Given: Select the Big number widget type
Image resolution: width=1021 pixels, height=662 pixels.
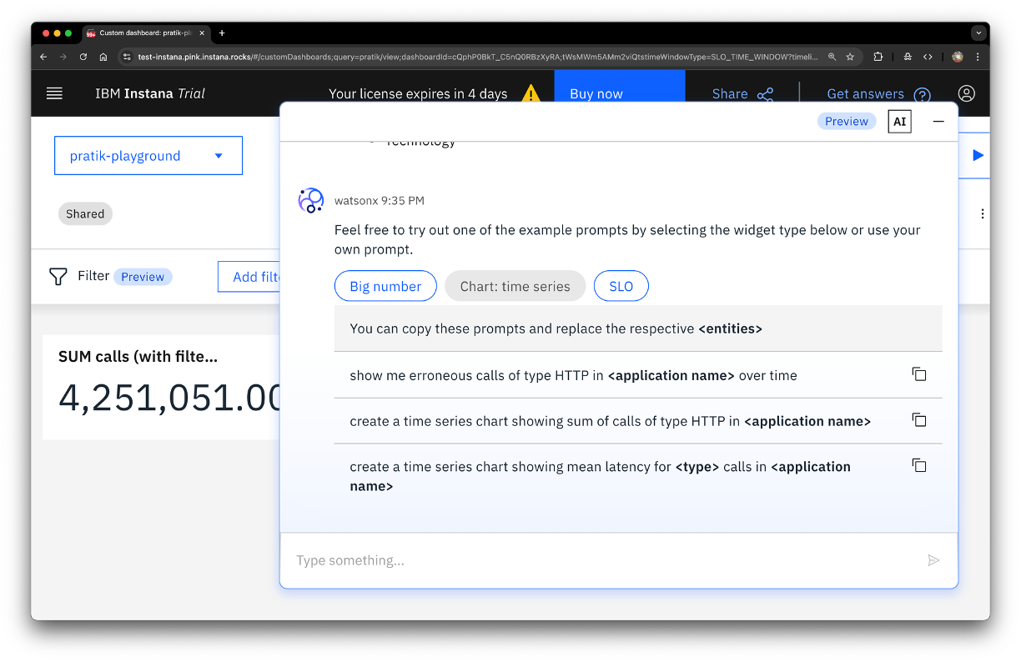Looking at the screenshot, I should pyautogui.click(x=385, y=286).
